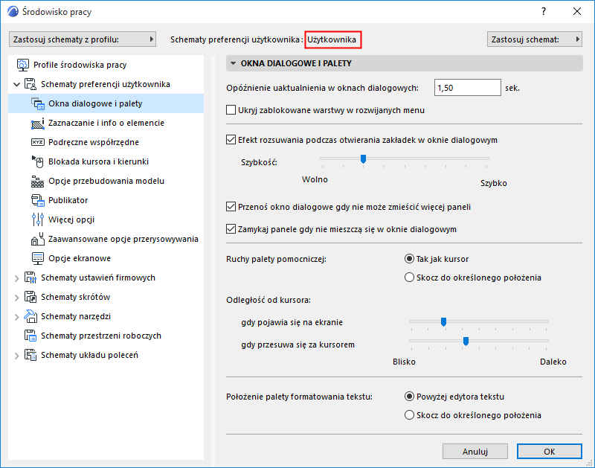Expand Schematy narzędzi tree node
Viewport: 595px width, 468px height.
click(x=16, y=317)
